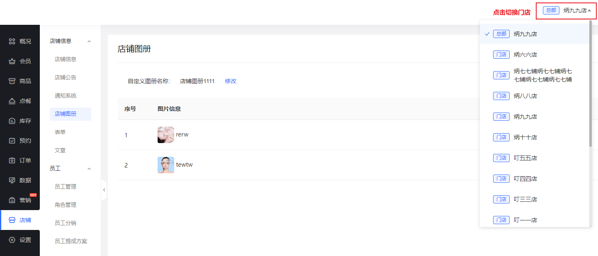Click the 库存 inventory icon
Viewport: 598px width, 256px height.
(12, 121)
